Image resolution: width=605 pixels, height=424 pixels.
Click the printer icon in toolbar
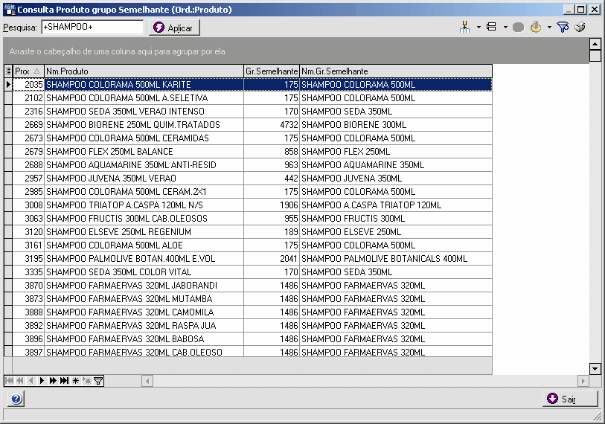[580, 27]
